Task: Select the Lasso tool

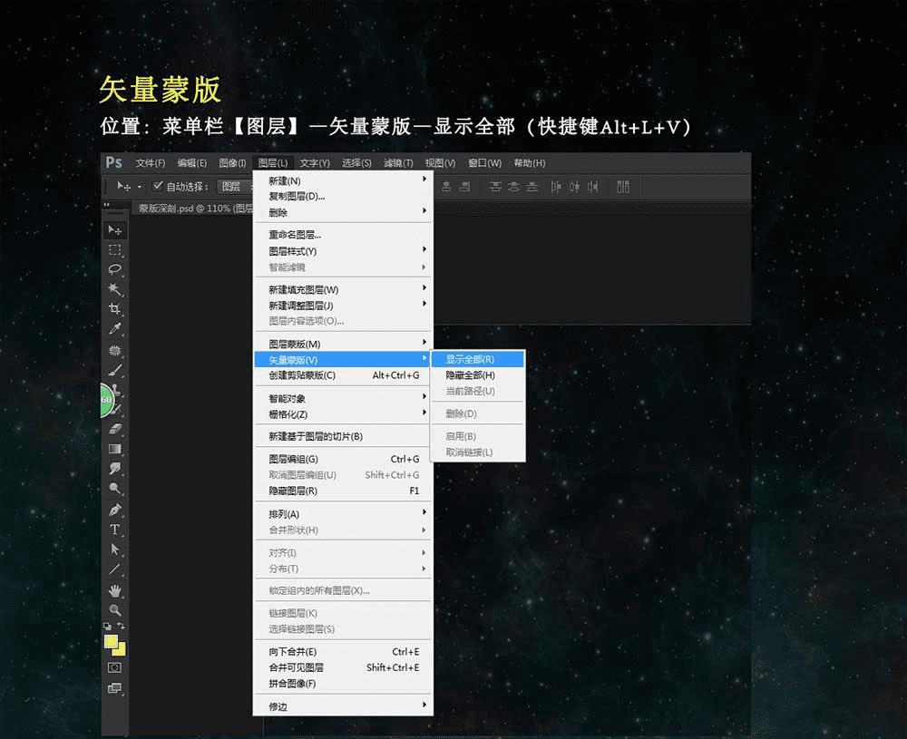Action: [x=114, y=269]
